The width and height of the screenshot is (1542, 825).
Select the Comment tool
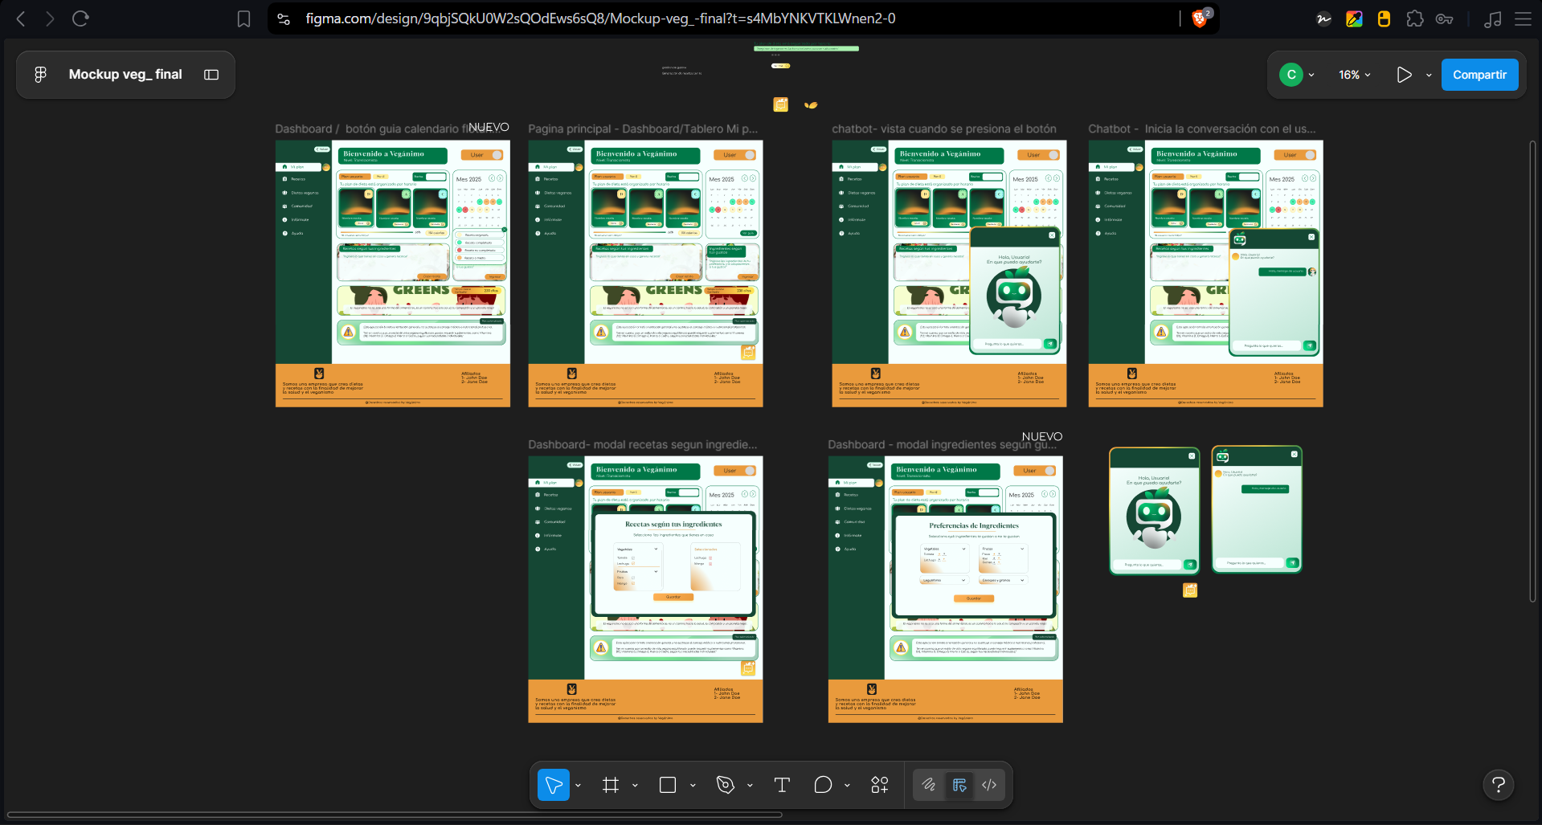823,785
